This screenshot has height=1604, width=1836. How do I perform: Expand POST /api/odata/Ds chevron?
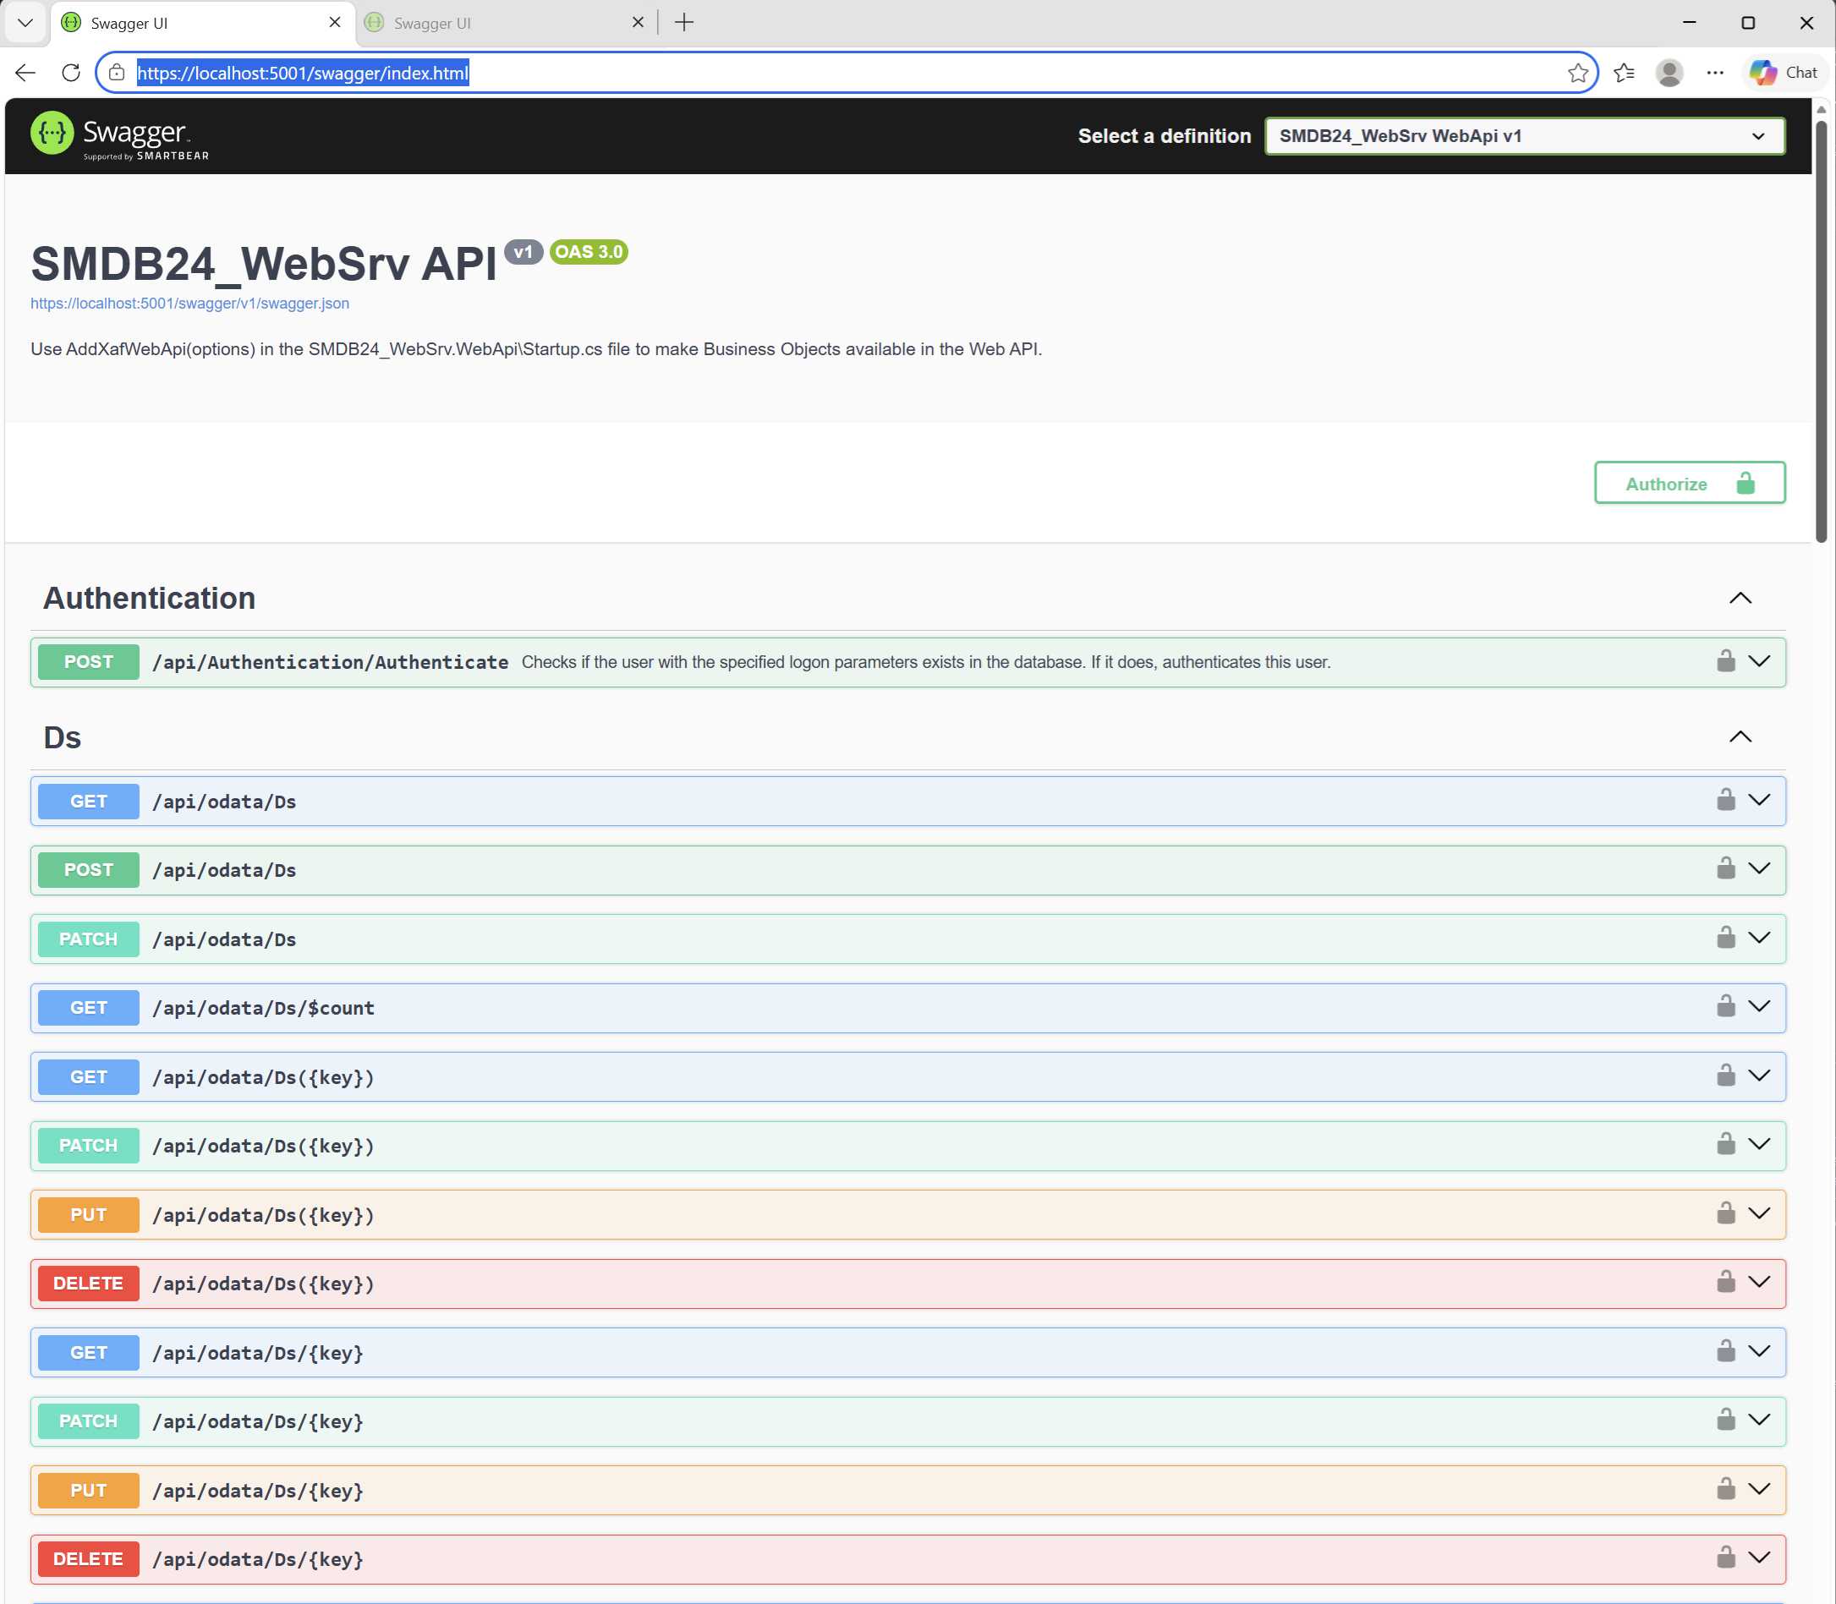point(1759,868)
